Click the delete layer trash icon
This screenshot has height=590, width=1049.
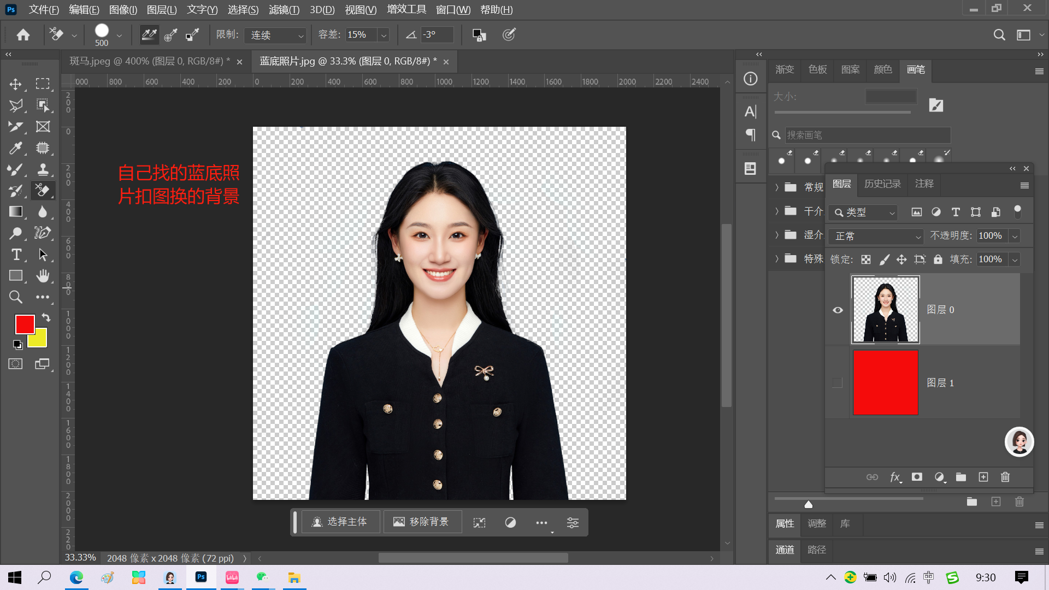[1005, 477]
